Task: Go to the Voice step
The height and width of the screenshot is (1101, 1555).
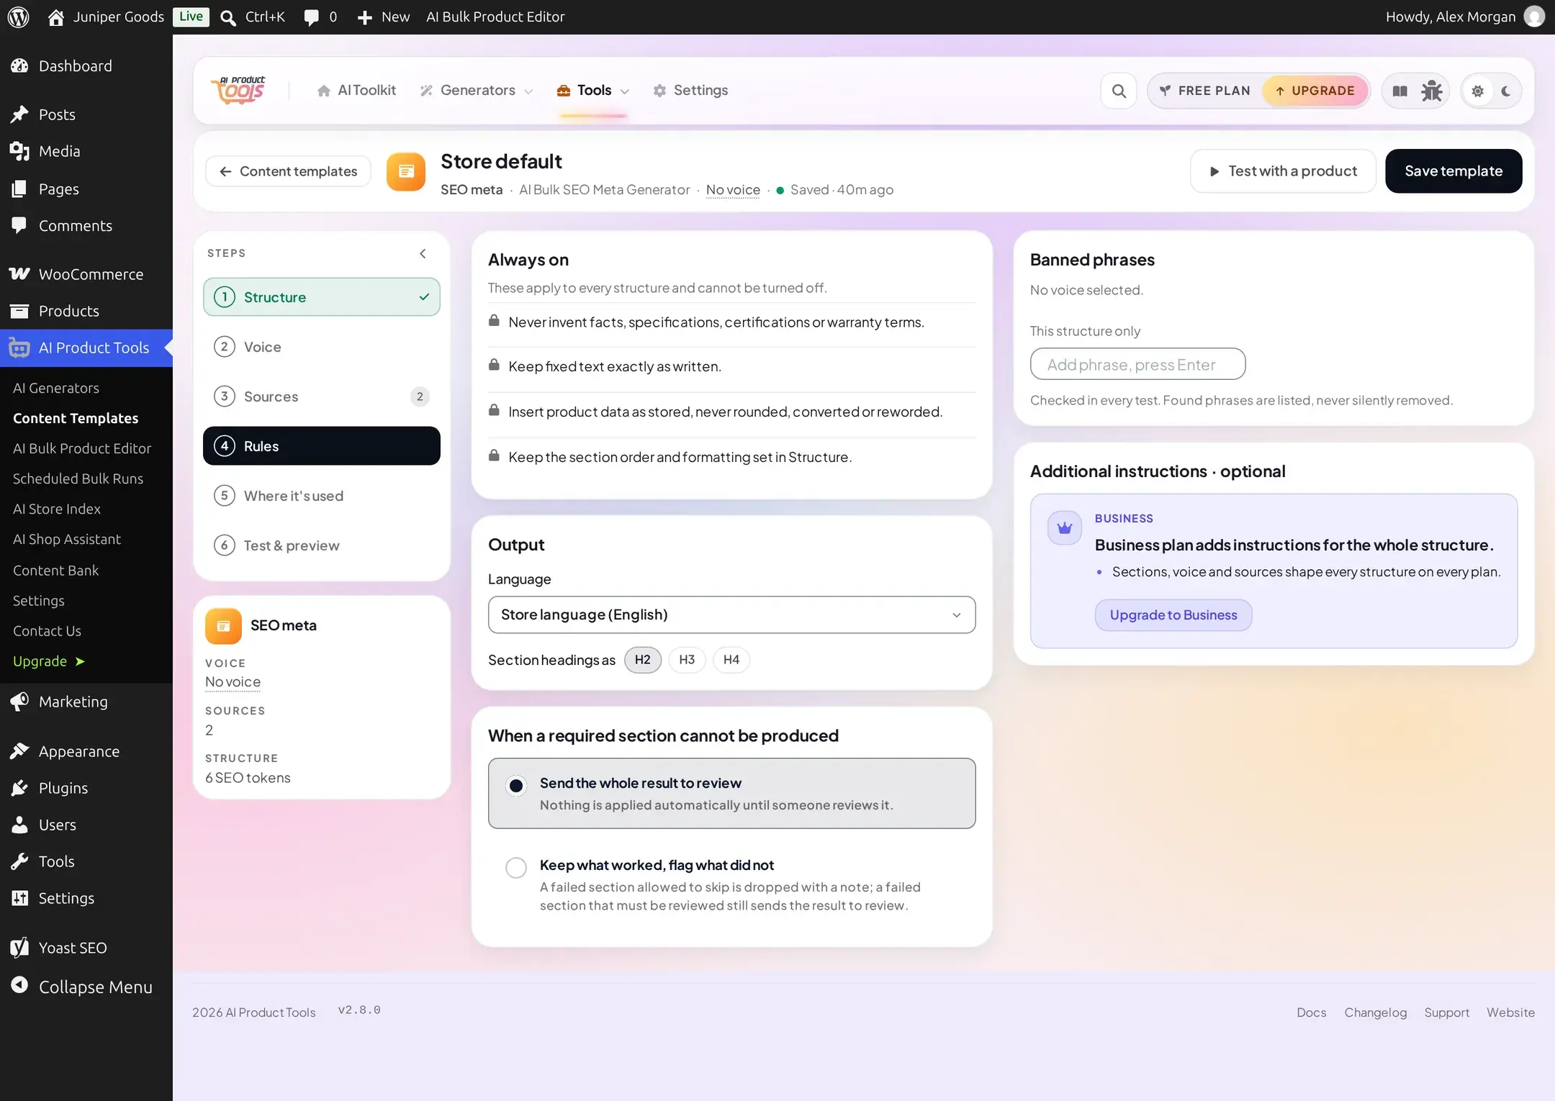Action: [321, 347]
